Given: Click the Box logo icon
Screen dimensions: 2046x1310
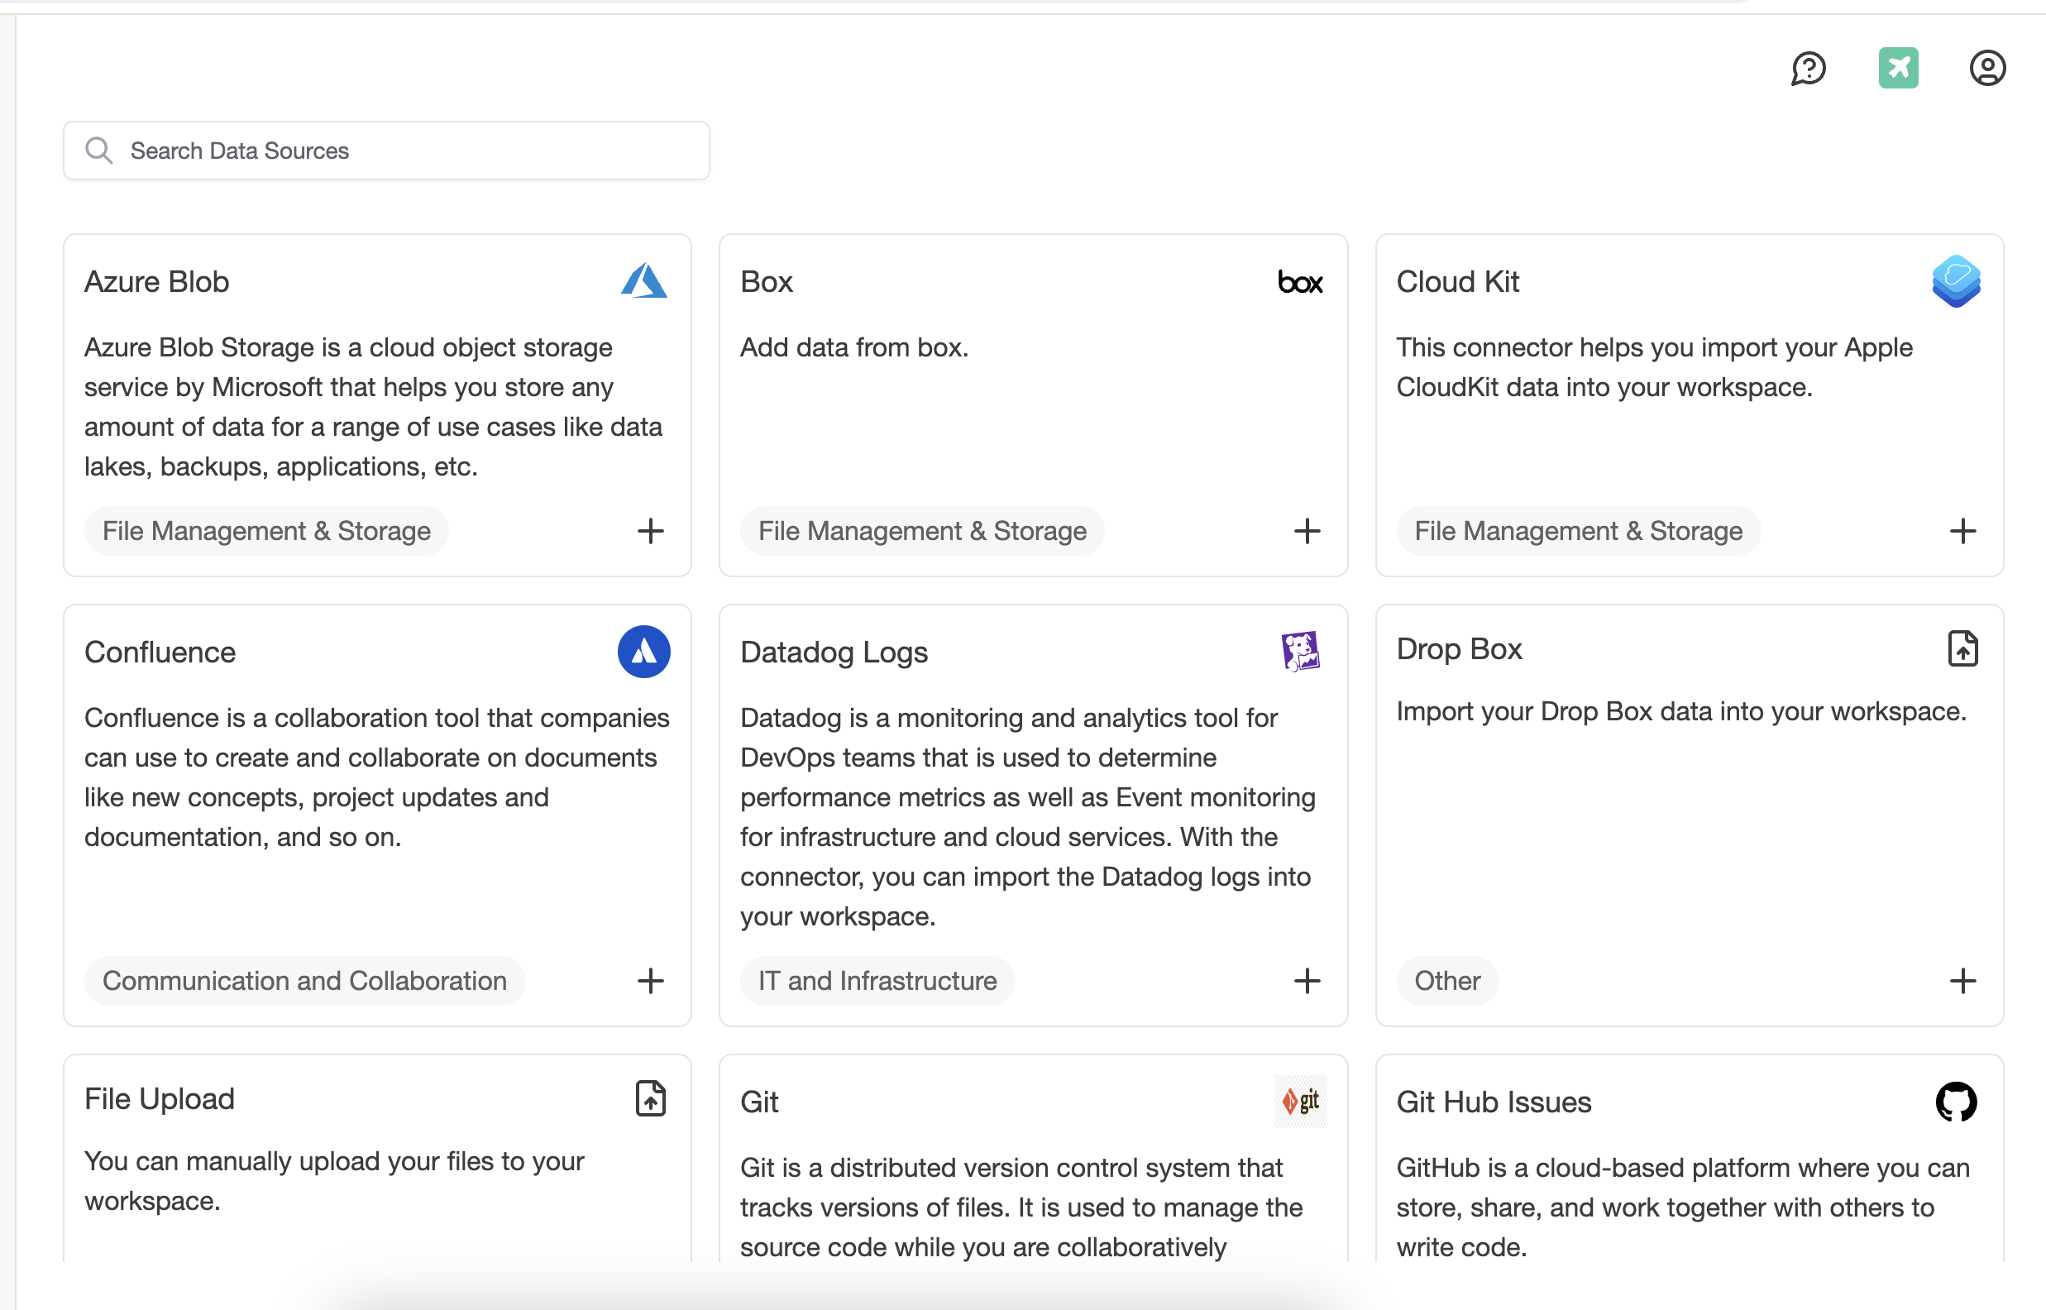Looking at the screenshot, I should click(1300, 281).
